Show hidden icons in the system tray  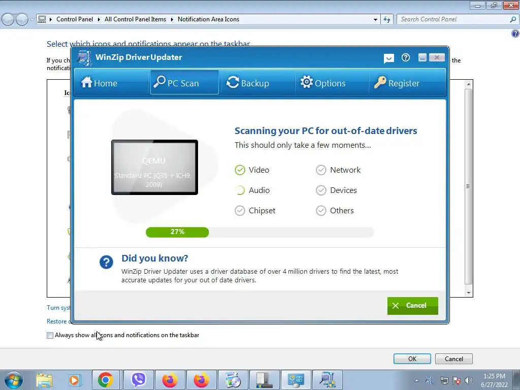(x=416, y=380)
